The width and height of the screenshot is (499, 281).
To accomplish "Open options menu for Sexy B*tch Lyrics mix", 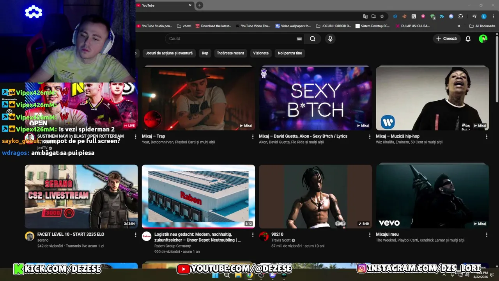I will point(370,137).
